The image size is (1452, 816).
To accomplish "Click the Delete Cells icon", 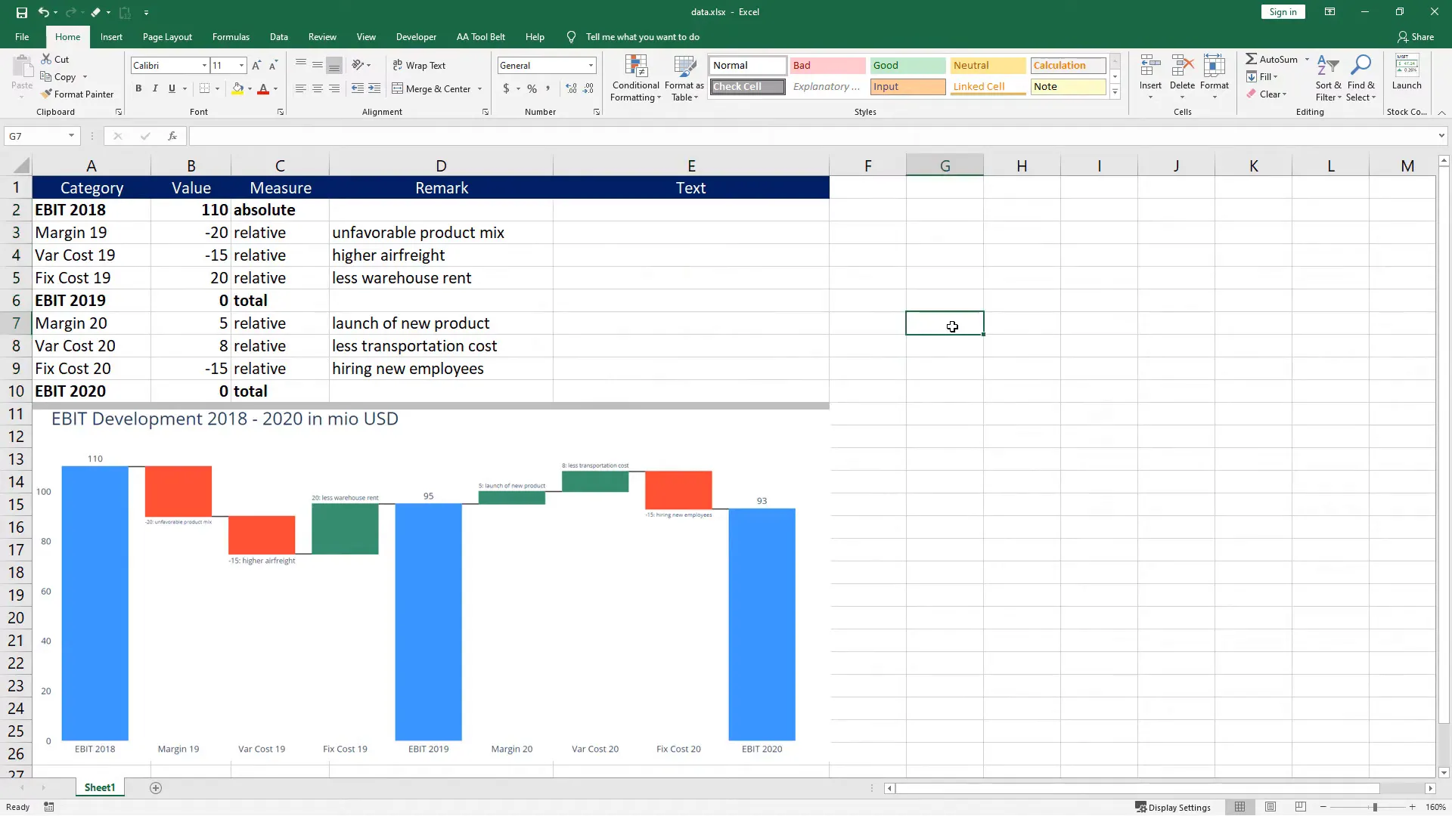I will point(1182,65).
